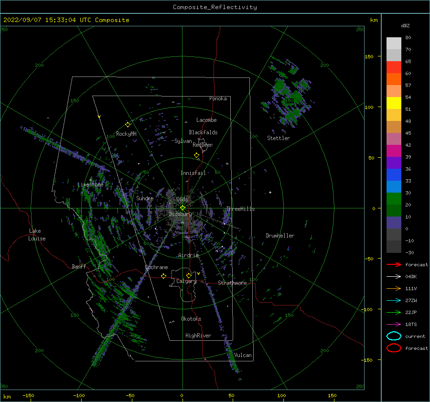The height and width of the screenshot is (402, 430).
Task: Pick the yellow 54–51 dBZ color swatch
Action: click(x=394, y=103)
